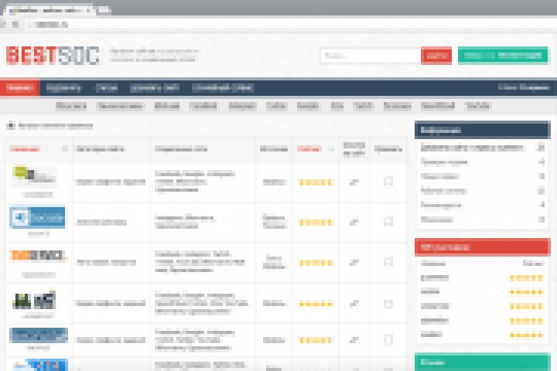Select the red active tab in the navigation bar
Viewport: 557px width, 371px height.
20,87
